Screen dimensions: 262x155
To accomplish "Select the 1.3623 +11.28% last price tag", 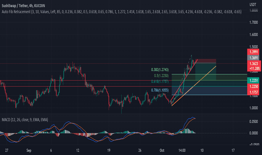I will tap(254, 66).
